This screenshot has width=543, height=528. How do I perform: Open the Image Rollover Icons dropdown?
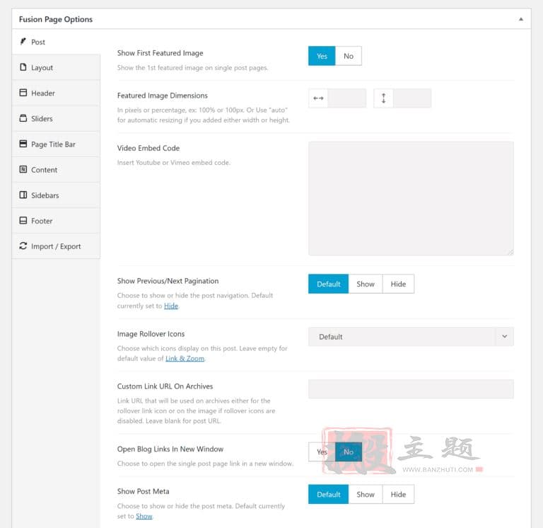pos(411,337)
